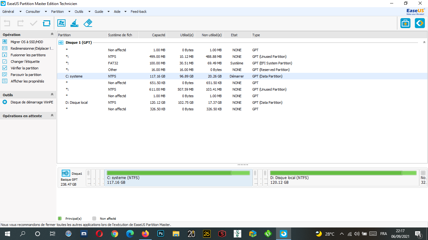Open the Windows Start menu
Image resolution: width=428 pixels, height=240 pixels.
pos(7,234)
